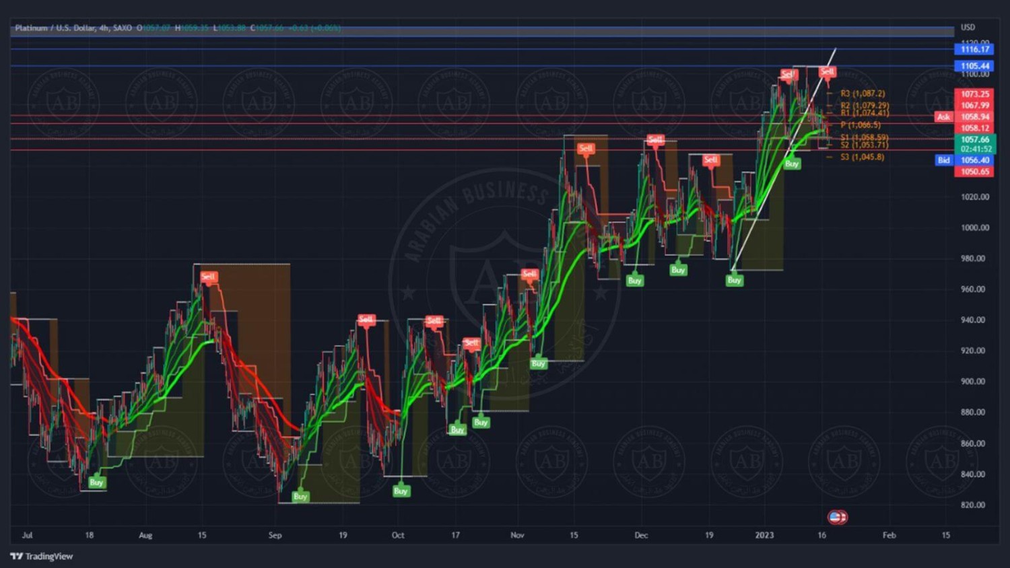Click the 940.00 price axis label
1010x568 pixels.
point(973,320)
